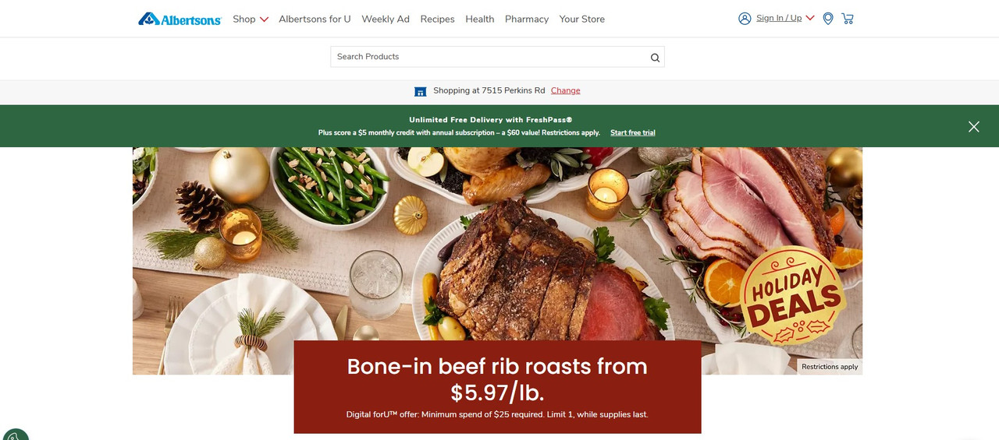Open Albertsons for U

coord(315,19)
